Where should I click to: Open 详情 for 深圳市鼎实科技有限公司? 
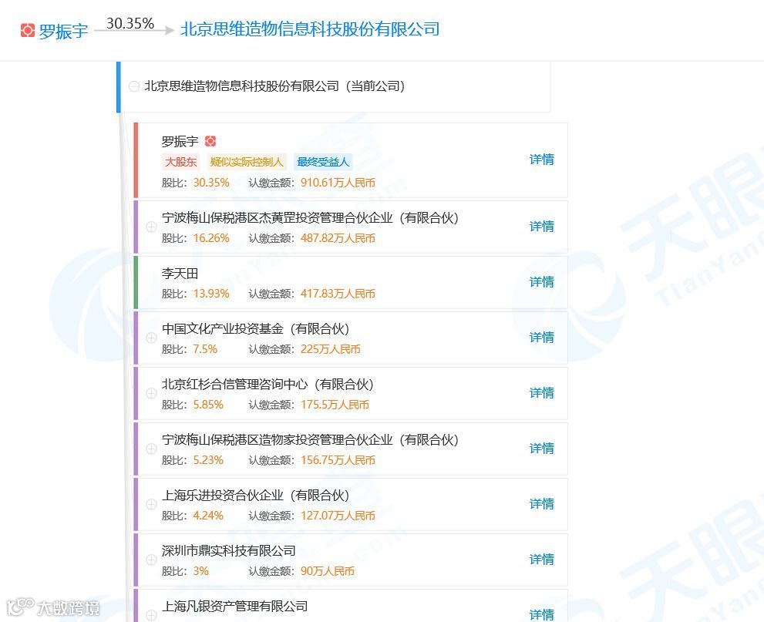point(542,560)
